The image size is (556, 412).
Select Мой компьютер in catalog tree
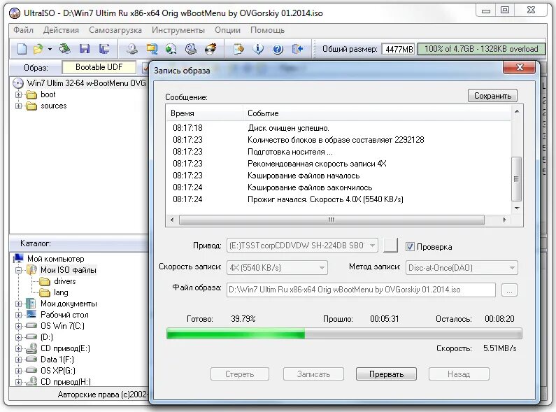pos(56,259)
